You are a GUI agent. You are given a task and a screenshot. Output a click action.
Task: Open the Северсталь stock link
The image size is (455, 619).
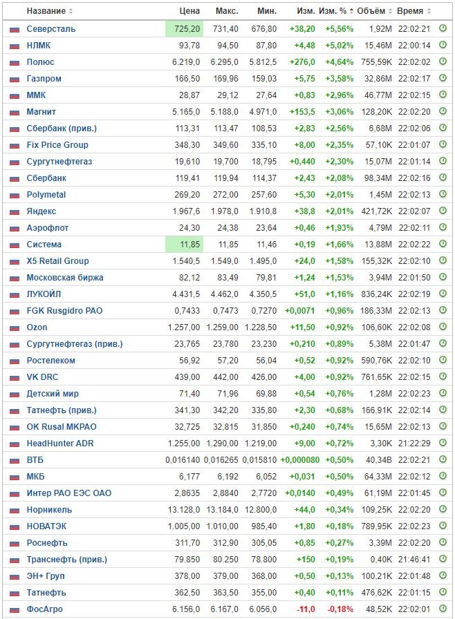point(51,29)
